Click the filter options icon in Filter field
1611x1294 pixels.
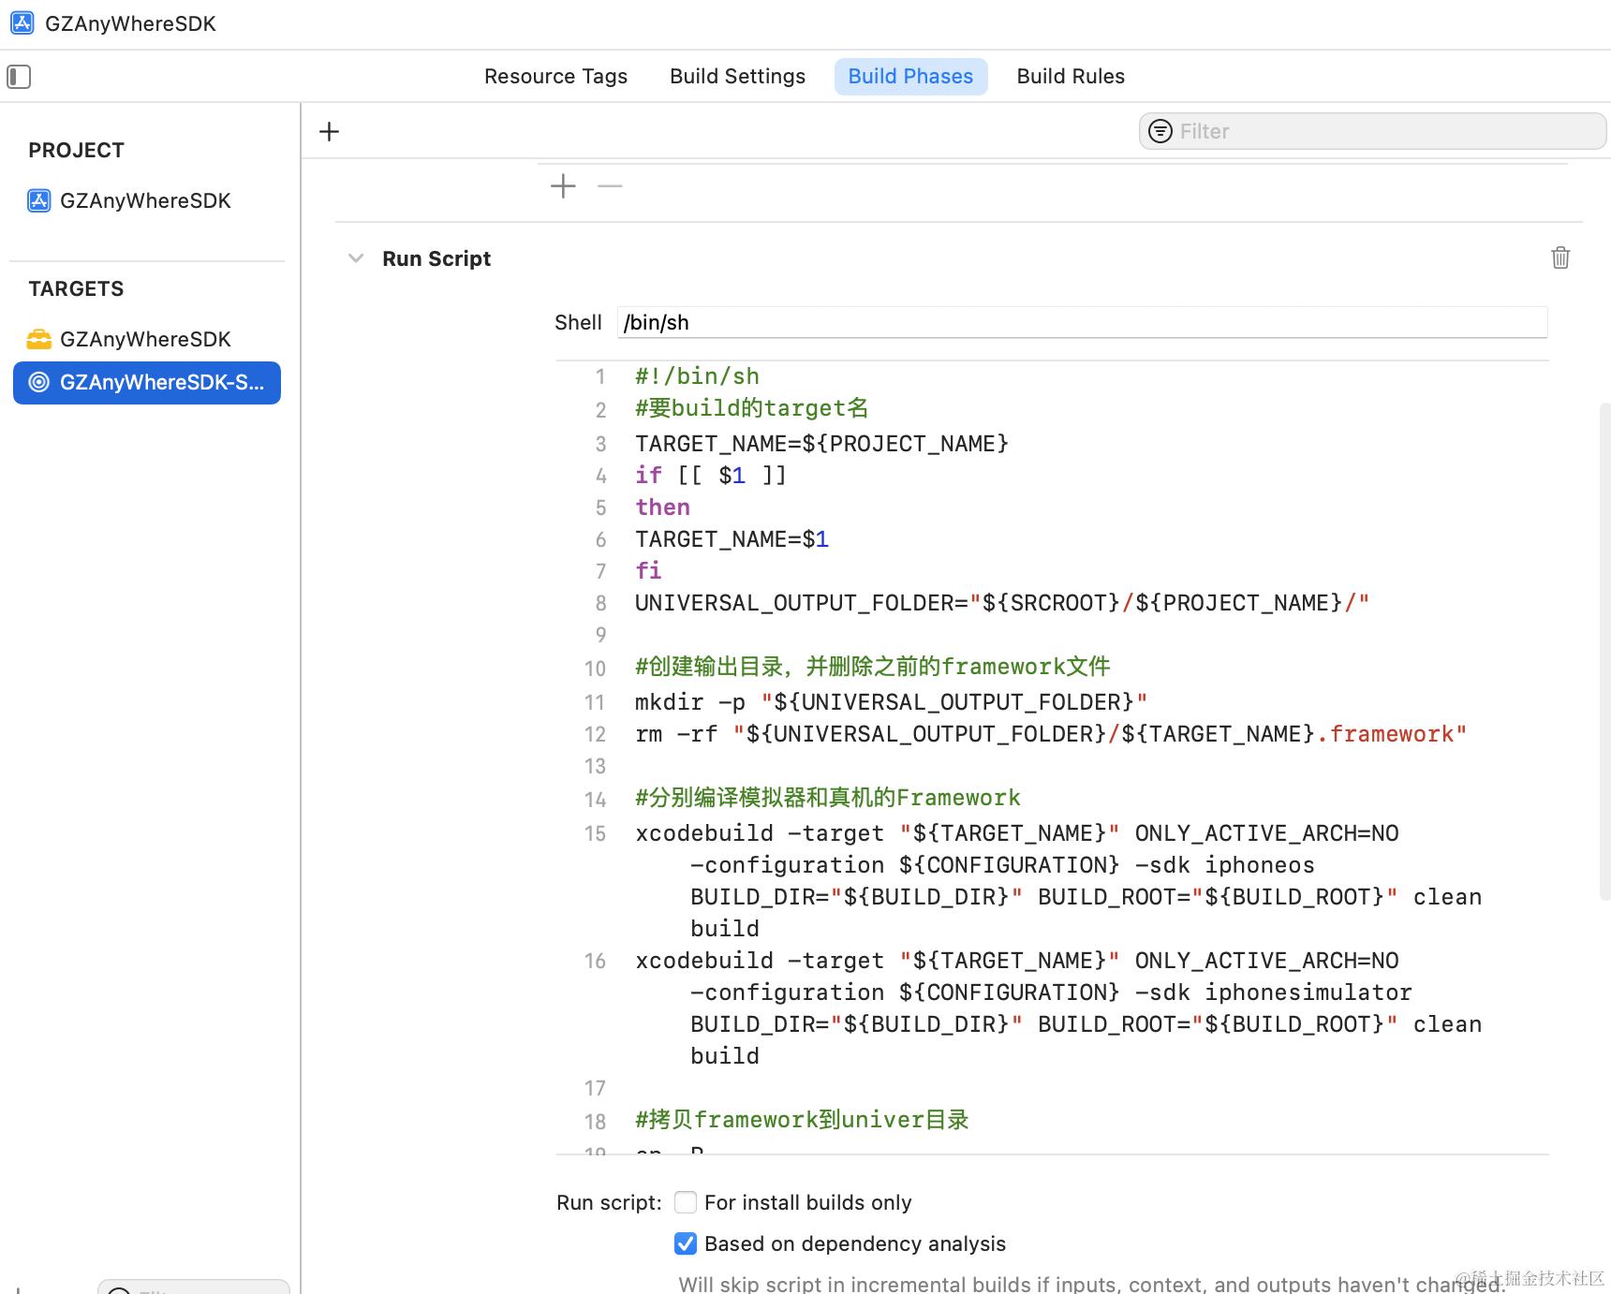[1160, 132]
